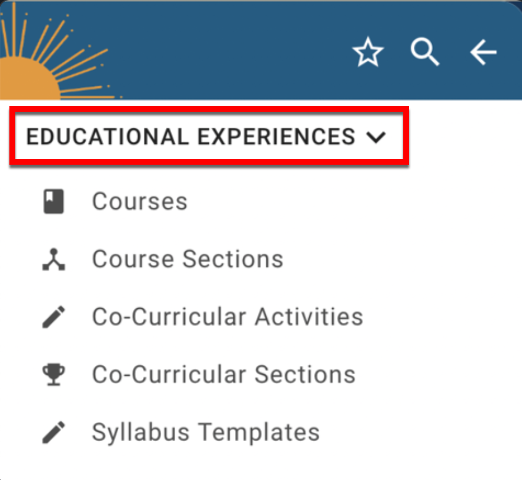Open search with the magnifier icon
The width and height of the screenshot is (522, 480).
click(424, 54)
